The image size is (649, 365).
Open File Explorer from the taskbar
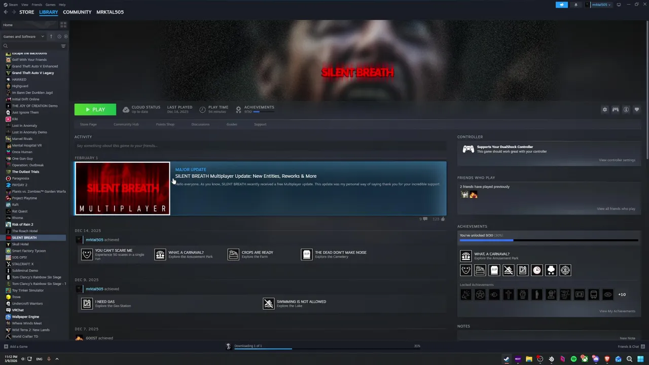click(x=529, y=359)
